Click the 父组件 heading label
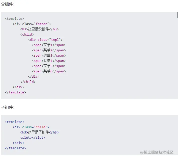Screen dimensions: 178x159 tap(8, 4)
